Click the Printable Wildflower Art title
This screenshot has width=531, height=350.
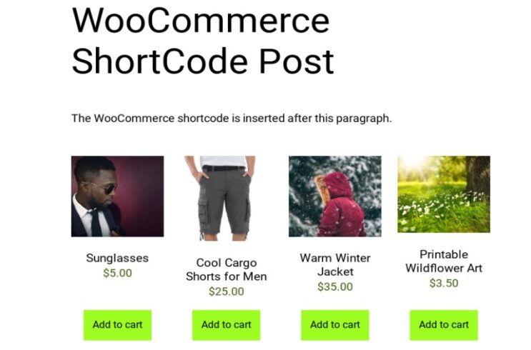point(444,261)
